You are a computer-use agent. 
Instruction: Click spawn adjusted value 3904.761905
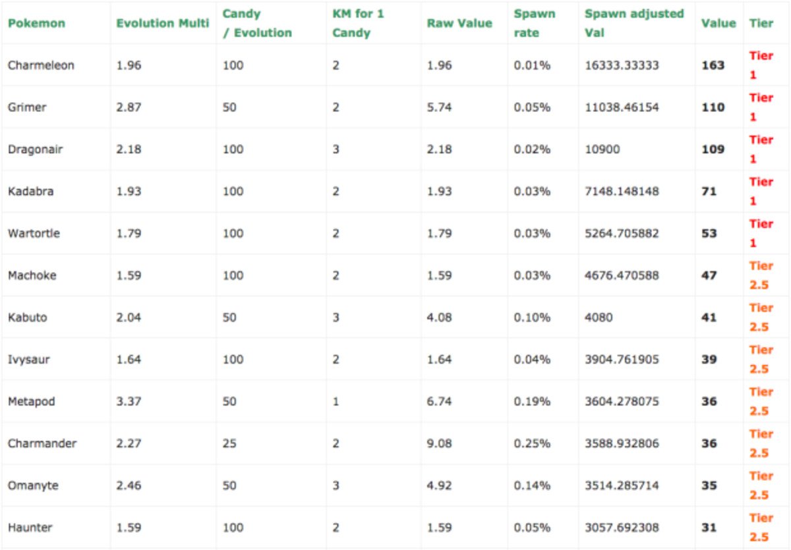tap(622, 360)
